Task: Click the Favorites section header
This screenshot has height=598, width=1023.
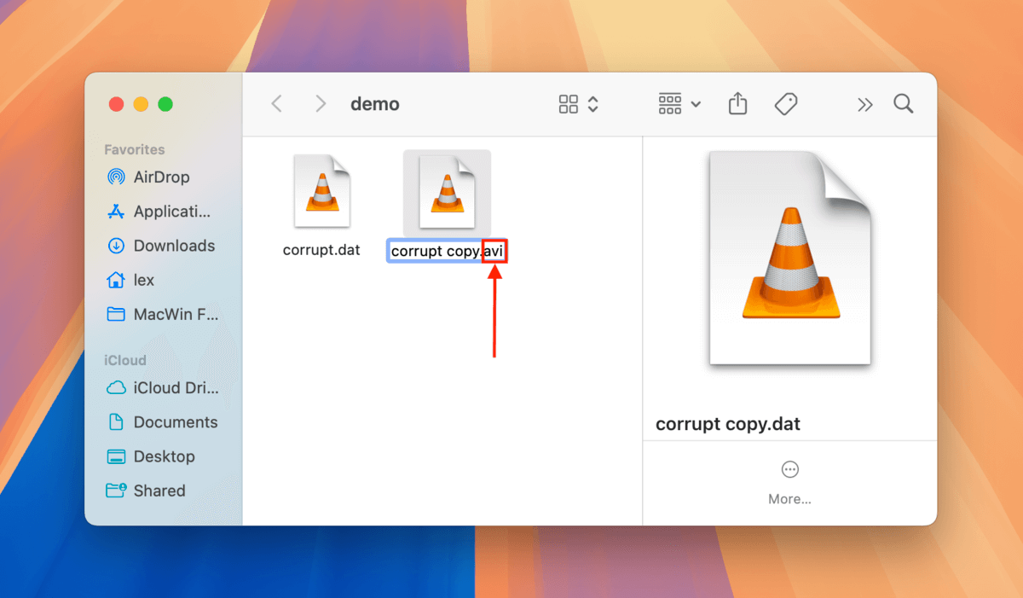Action: 135,149
